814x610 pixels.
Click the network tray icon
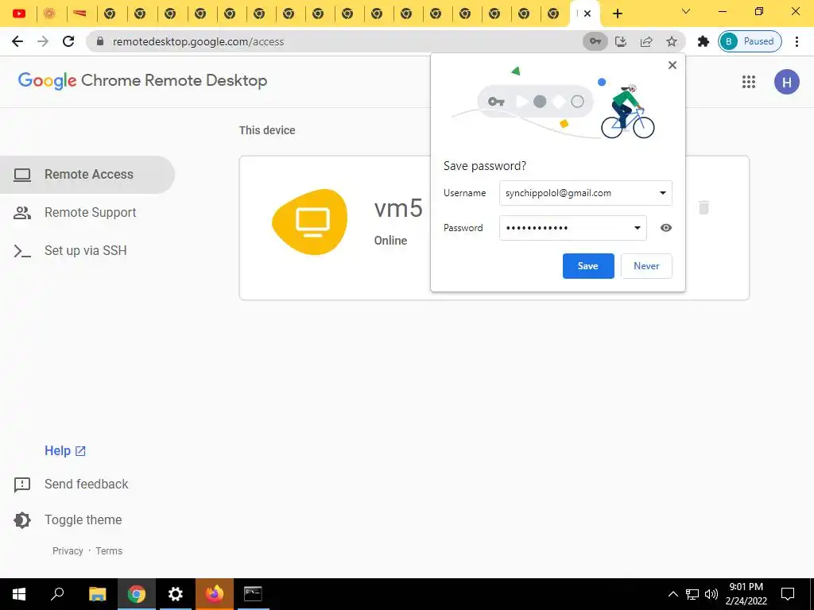coord(692,594)
